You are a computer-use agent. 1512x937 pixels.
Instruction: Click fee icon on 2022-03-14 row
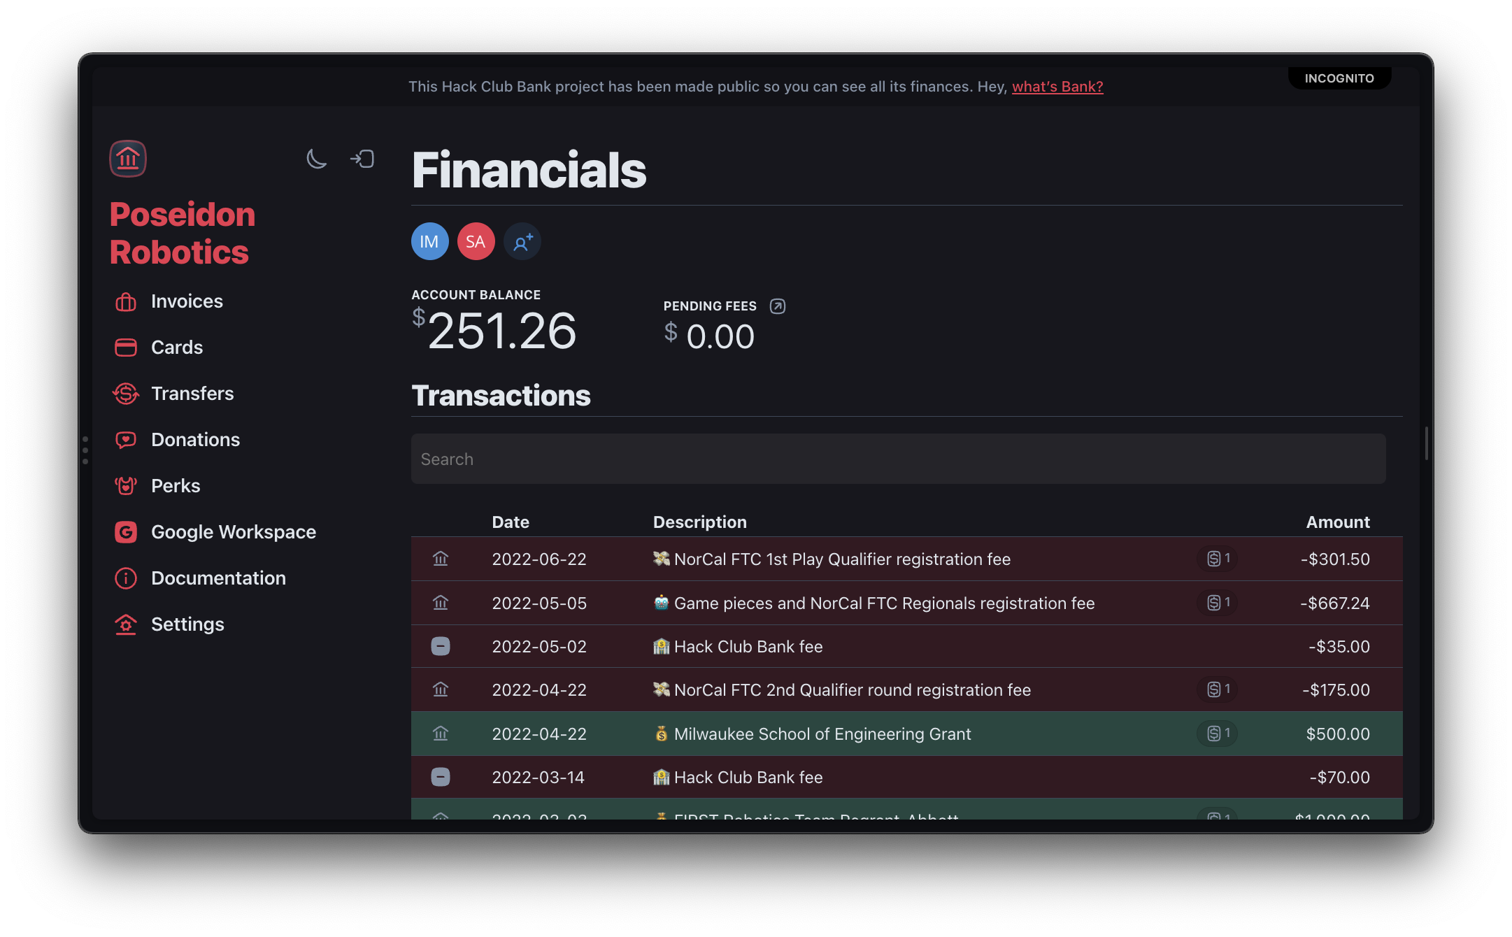(x=441, y=777)
